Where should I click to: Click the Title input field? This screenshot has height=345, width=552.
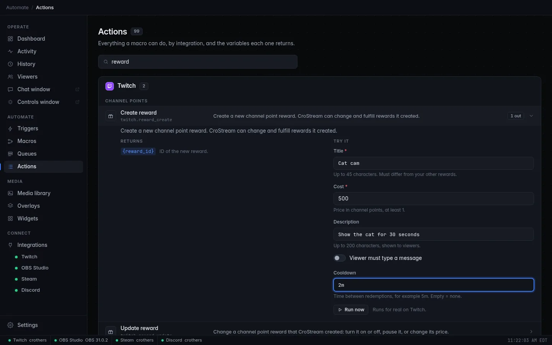coord(434,163)
